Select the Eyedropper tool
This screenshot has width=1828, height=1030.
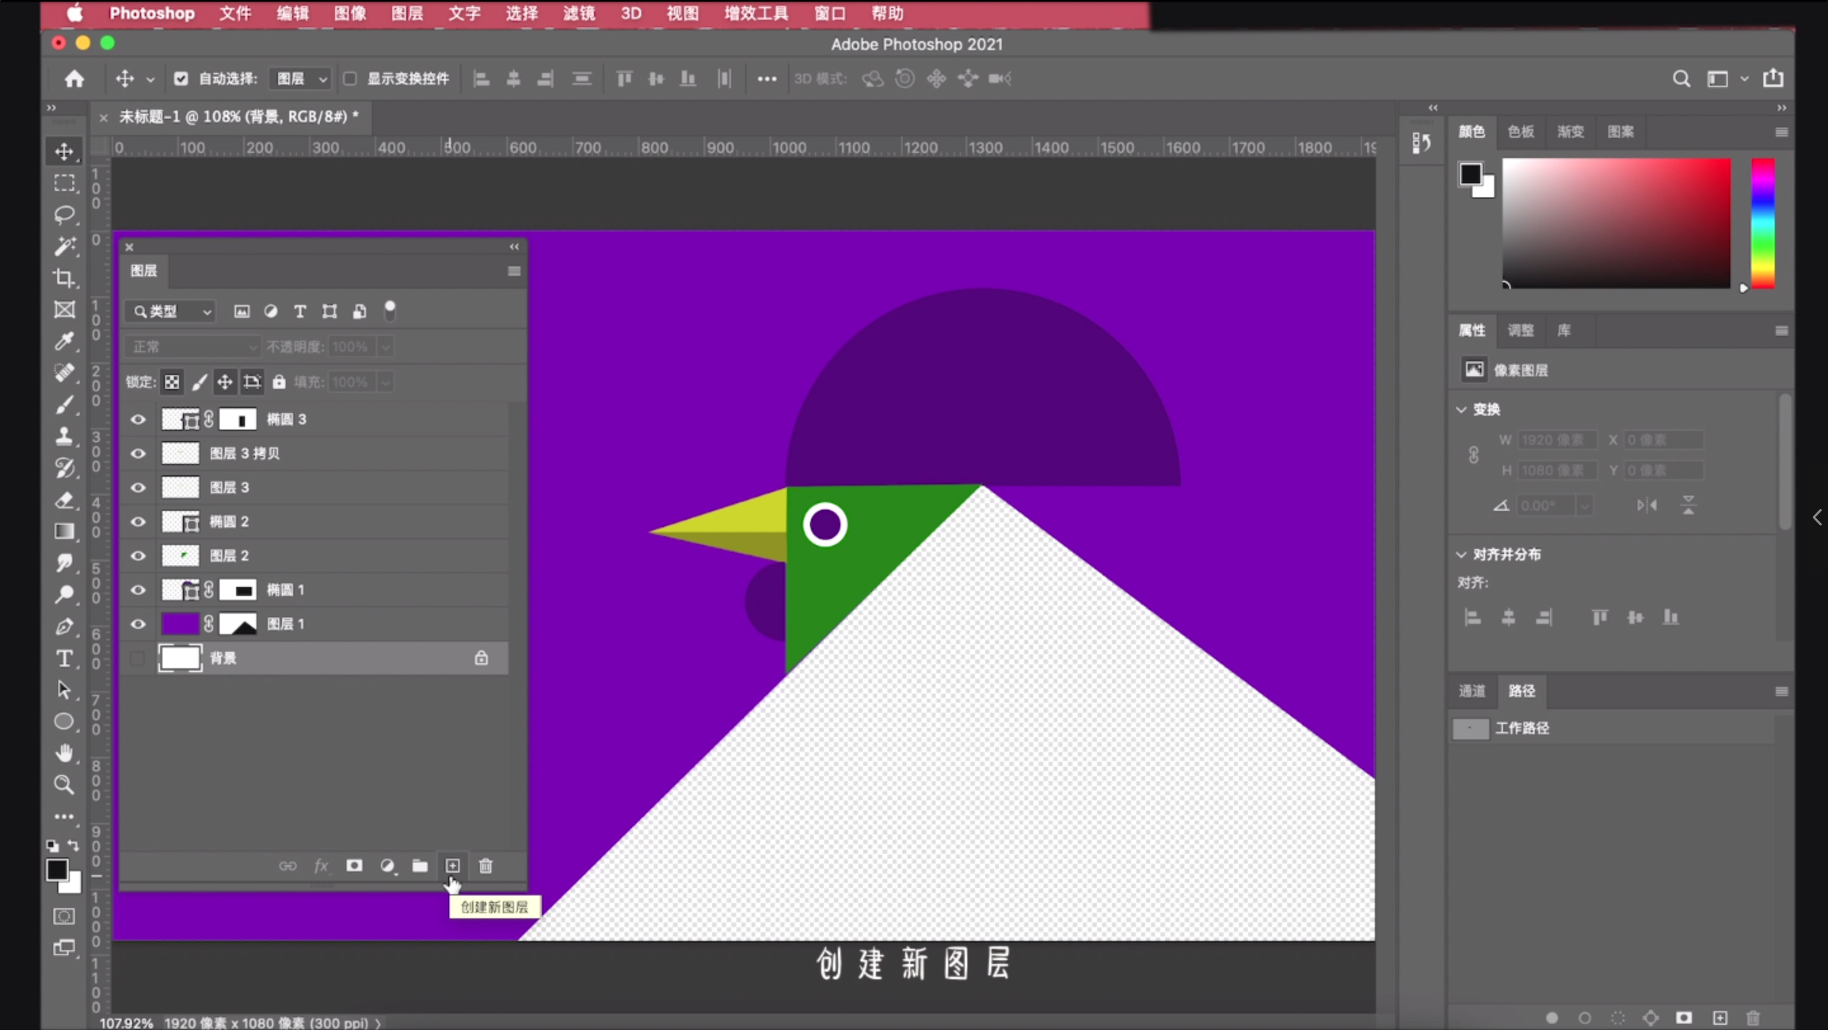tap(65, 341)
